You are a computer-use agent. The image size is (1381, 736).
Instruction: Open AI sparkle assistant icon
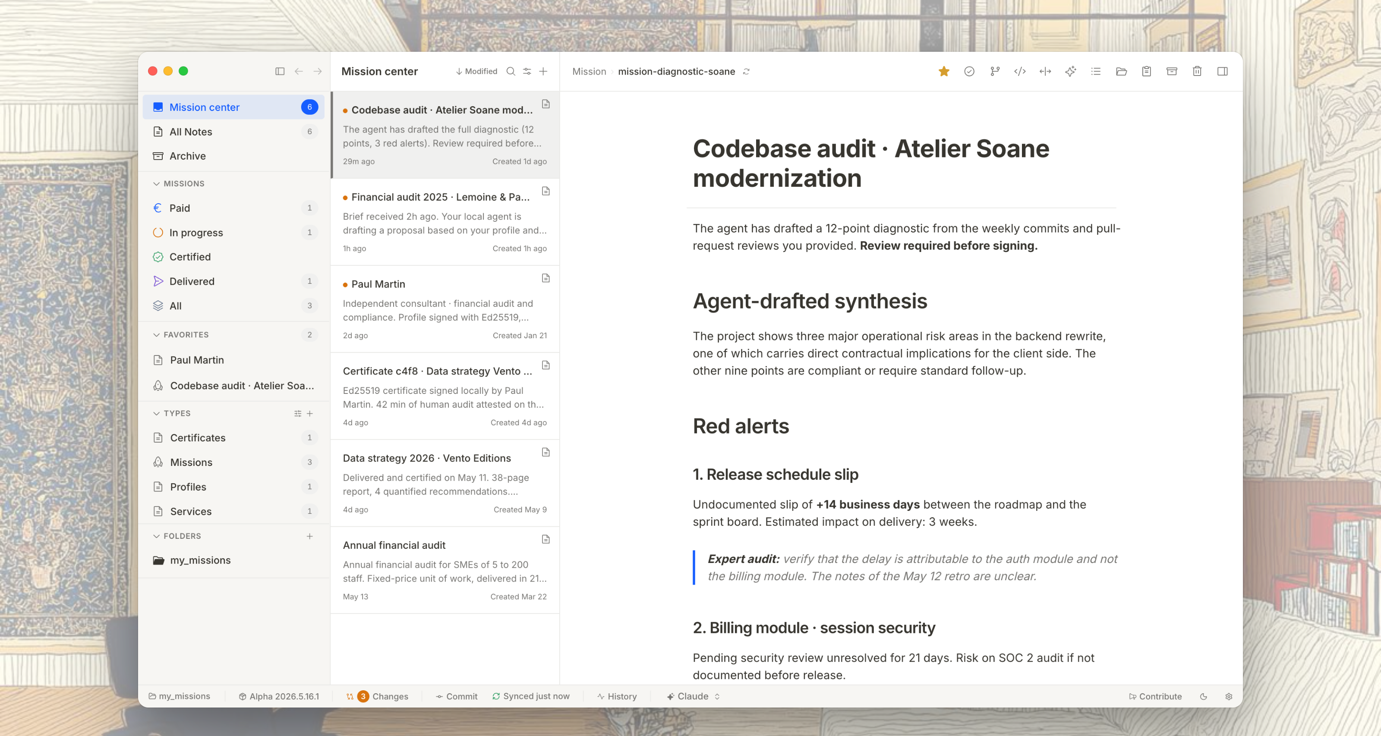(1071, 71)
